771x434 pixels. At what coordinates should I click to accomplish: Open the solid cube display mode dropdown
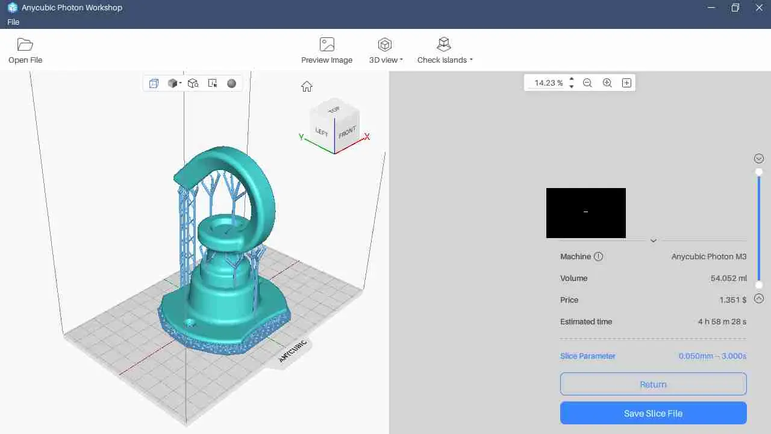click(175, 83)
